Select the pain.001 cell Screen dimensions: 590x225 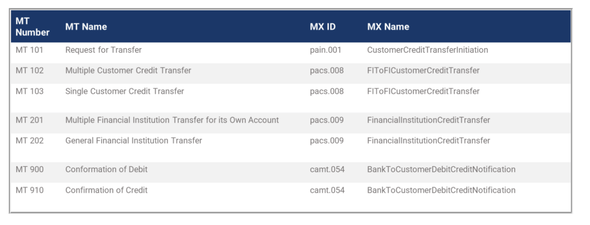pos(325,50)
